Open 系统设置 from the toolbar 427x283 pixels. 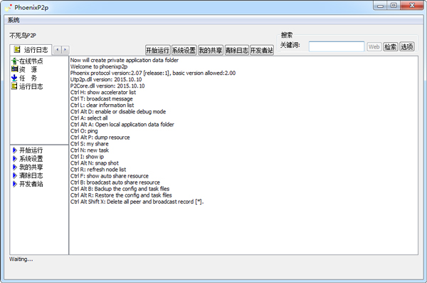tap(184, 50)
